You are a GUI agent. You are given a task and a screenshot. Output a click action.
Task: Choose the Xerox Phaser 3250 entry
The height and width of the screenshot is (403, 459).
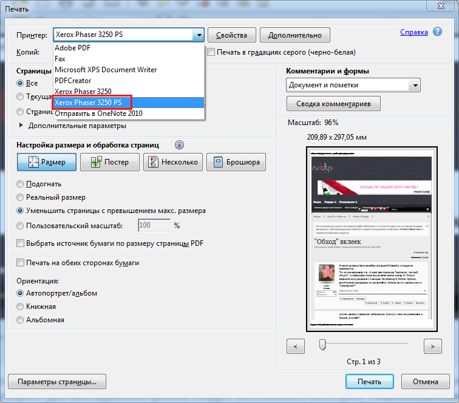tap(129, 91)
